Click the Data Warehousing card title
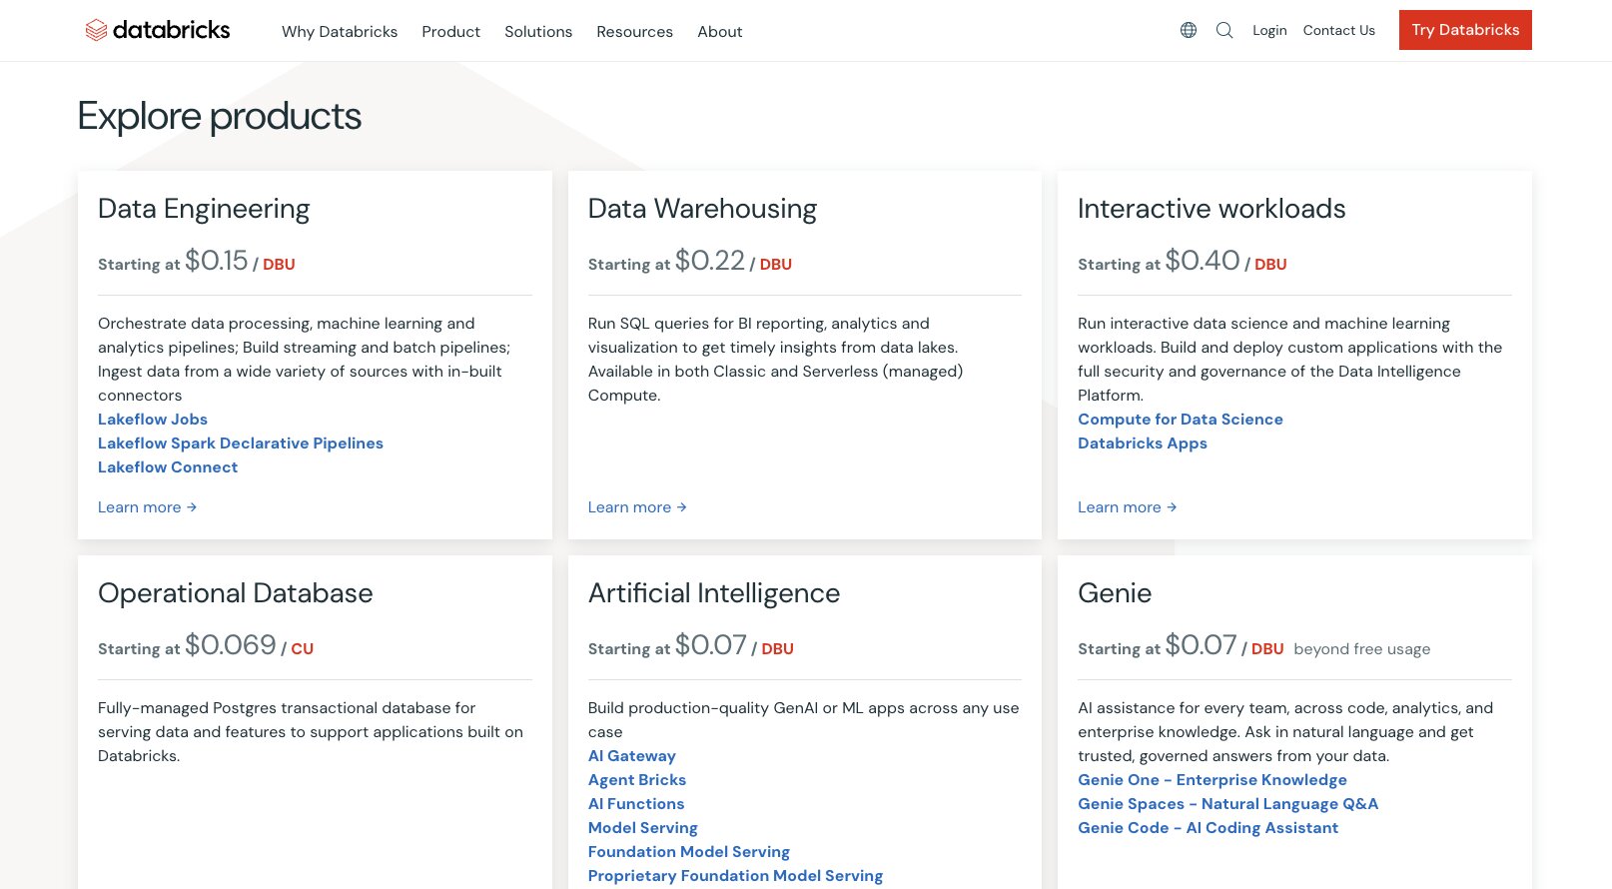This screenshot has height=889, width=1612. pyautogui.click(x=702, y=209)
